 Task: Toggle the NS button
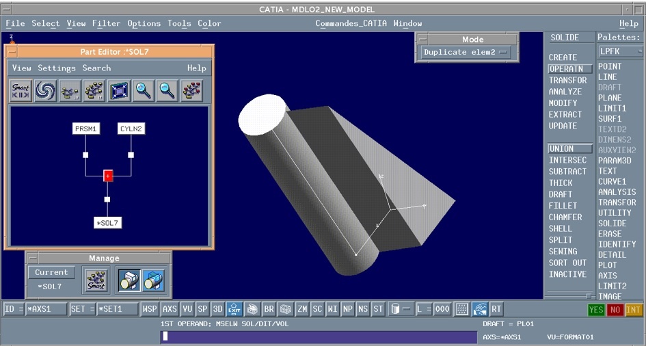coord(363,309)
